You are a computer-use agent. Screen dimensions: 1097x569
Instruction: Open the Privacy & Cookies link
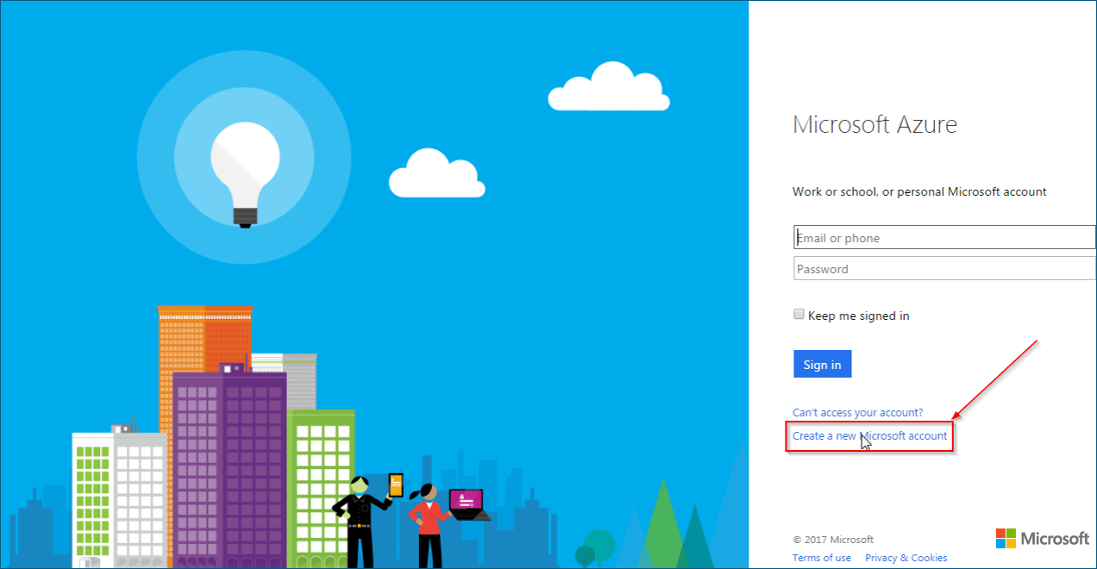(906, 558)
